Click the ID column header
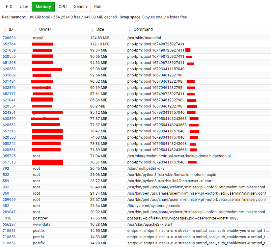 click(x=11, y=30)
